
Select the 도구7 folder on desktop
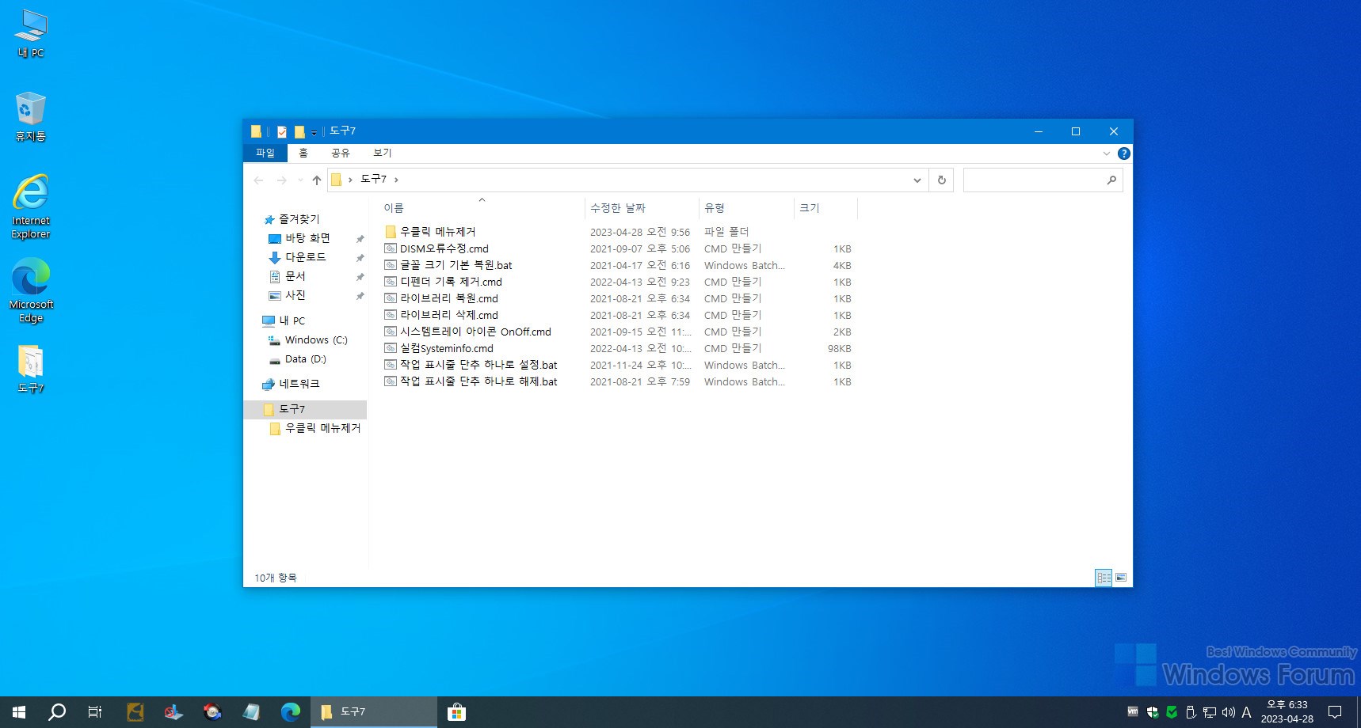pos(31,369)
